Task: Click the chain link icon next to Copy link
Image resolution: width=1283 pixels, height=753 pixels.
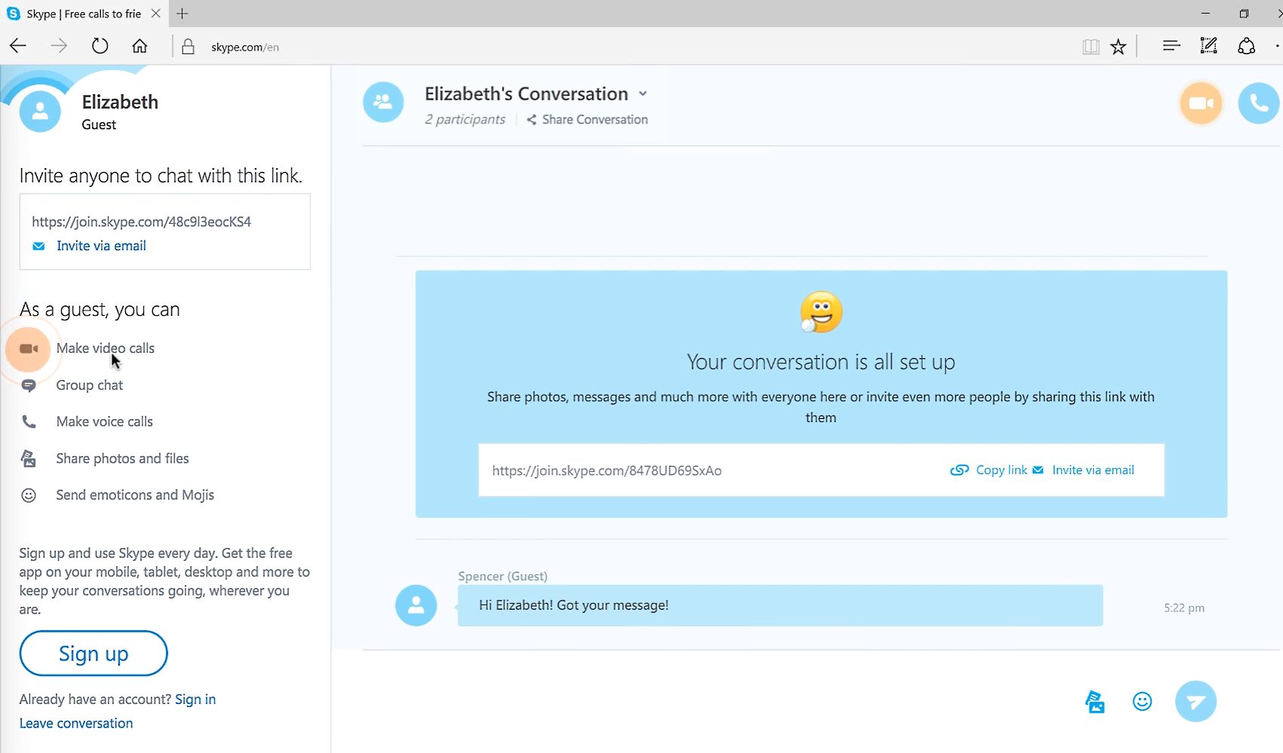Action: point(960,470)
